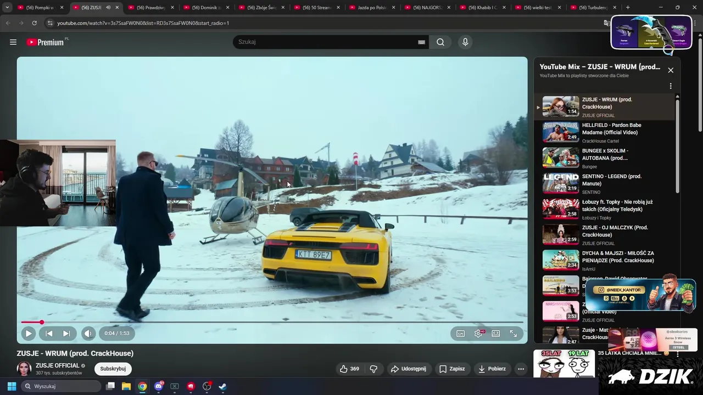
Task: Download the video with Pobierz
Action: [492, 369]
